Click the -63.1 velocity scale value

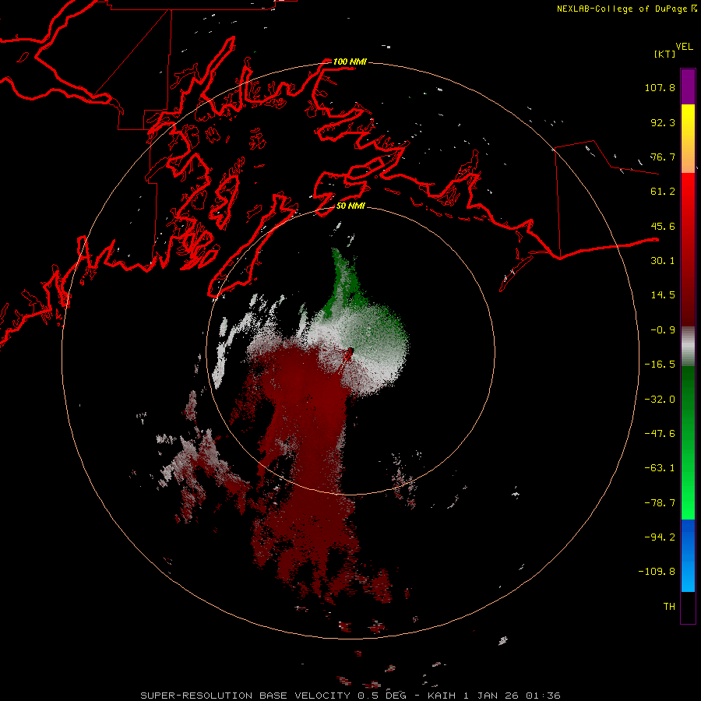click(660, 468)
